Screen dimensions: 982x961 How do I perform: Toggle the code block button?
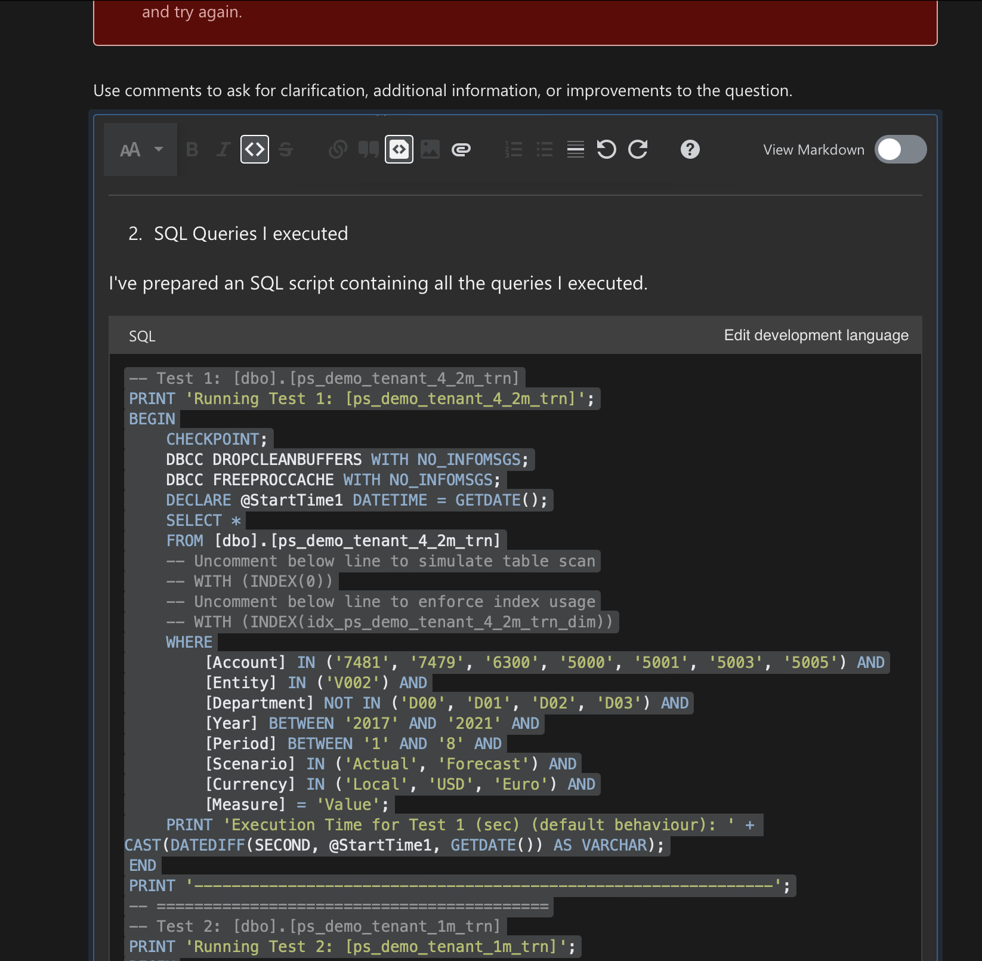pos(399,149)
